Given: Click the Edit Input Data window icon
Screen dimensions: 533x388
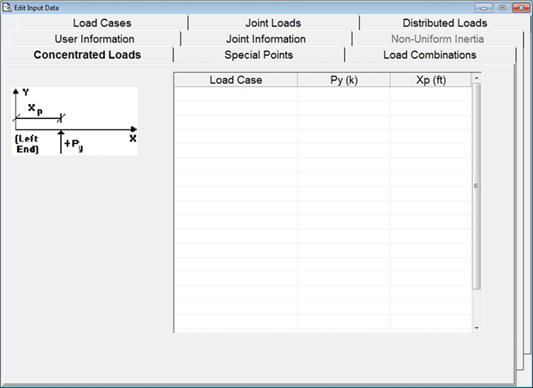Looking at the screenshot, I should click(8, 8).
